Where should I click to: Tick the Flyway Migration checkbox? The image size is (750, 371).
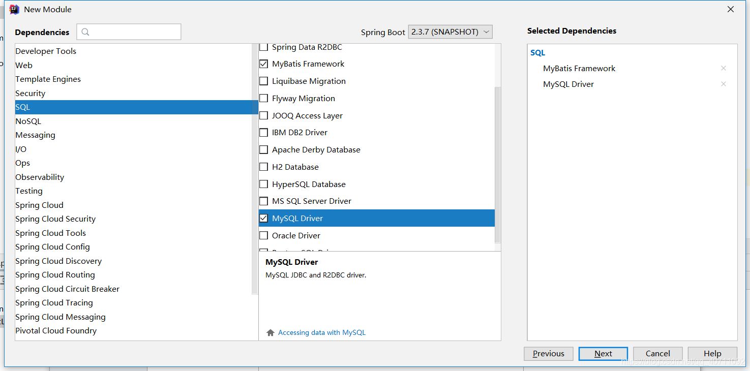click(x=263, y=99)
